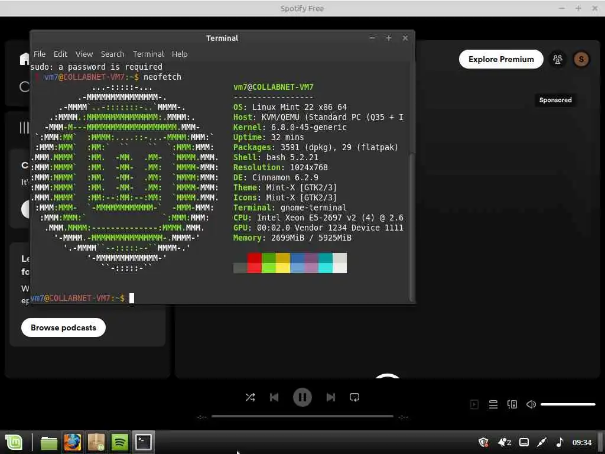Open network connection tray icon
The width and height of the screenshot is (605, 454).
(542, 442)
